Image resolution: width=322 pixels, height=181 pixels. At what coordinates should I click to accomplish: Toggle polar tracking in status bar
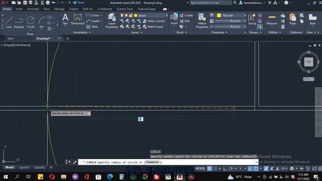[231, 168]
